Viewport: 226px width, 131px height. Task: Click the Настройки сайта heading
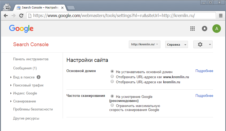tap(87, 60)
